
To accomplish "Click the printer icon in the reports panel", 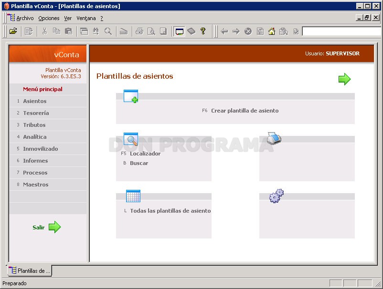I will coord(274,138).
